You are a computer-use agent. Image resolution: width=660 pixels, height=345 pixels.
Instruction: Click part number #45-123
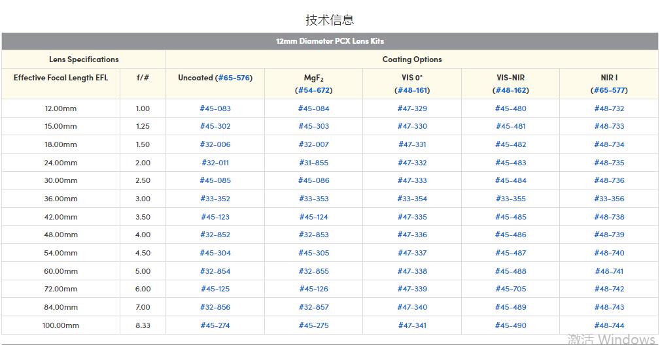click(215, 217)
